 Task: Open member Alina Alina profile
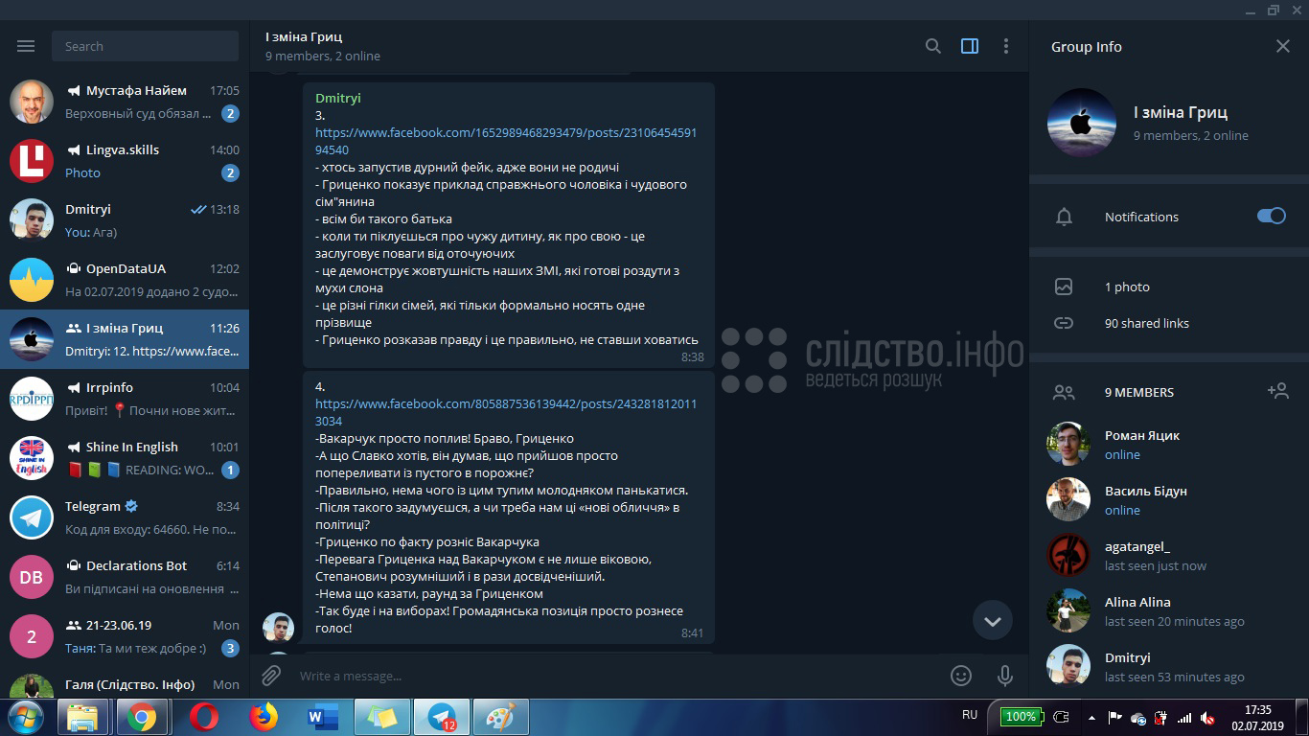click(x=1169, y=610)
